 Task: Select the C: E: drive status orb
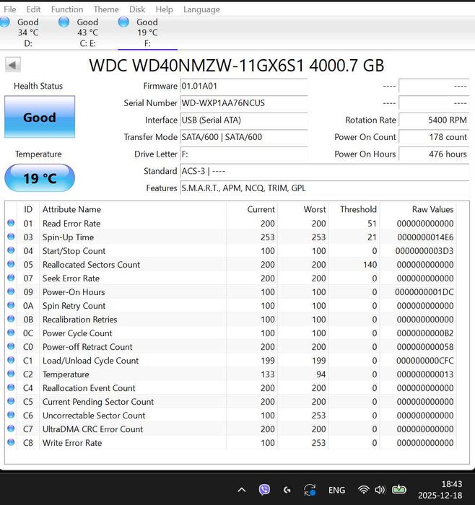(64, 22)
